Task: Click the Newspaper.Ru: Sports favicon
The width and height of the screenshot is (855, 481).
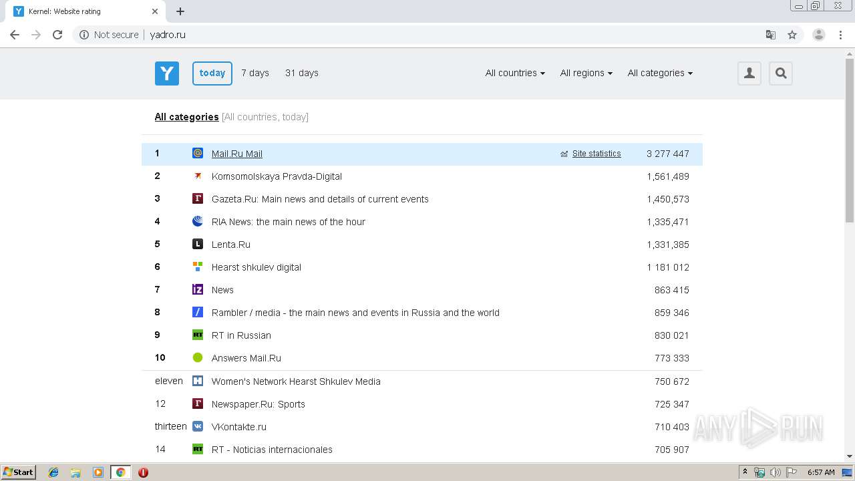Action: click(198, 404)
